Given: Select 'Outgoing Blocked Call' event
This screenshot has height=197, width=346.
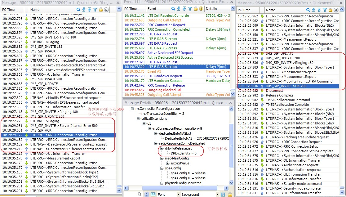Looking at the screenshot, I should (x=176, y=90).
